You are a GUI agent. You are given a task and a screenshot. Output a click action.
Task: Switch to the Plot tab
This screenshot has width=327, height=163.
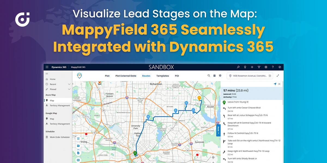tap(107, 76)
